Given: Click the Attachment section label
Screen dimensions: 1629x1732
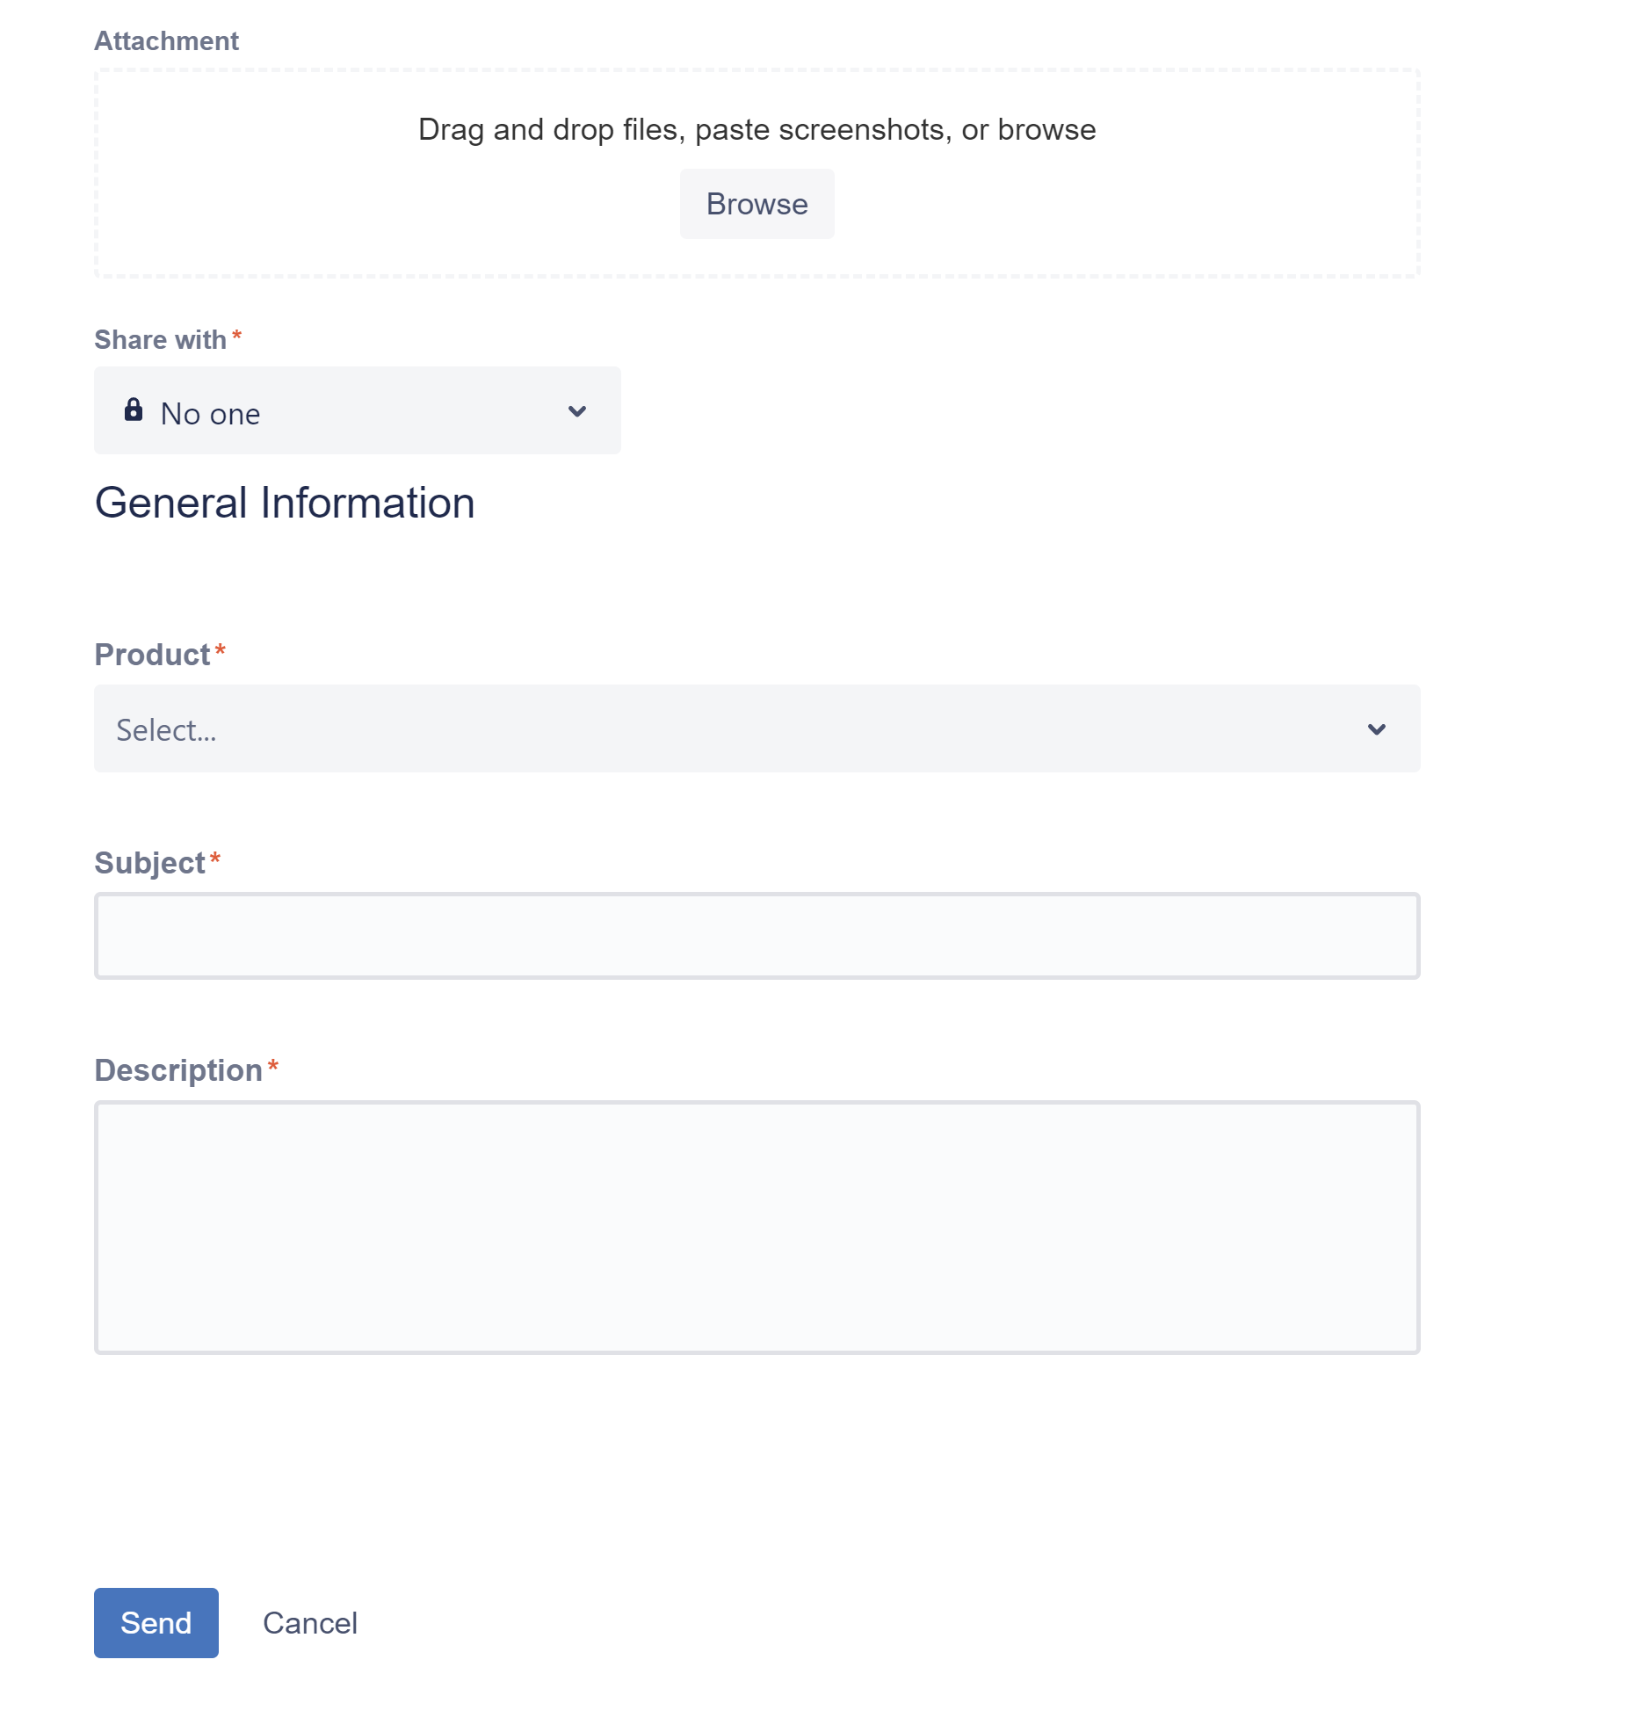Looking at the screenshot, I should click(166, 40).
